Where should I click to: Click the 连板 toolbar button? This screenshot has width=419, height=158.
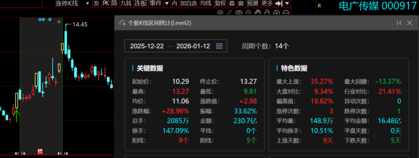click(x=141, y=3)
